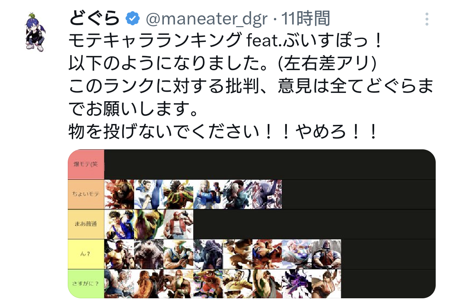Select Chun-Li portrait in ちょいモテ row
This screenshot has height=307, width=449.
point(149,195)
